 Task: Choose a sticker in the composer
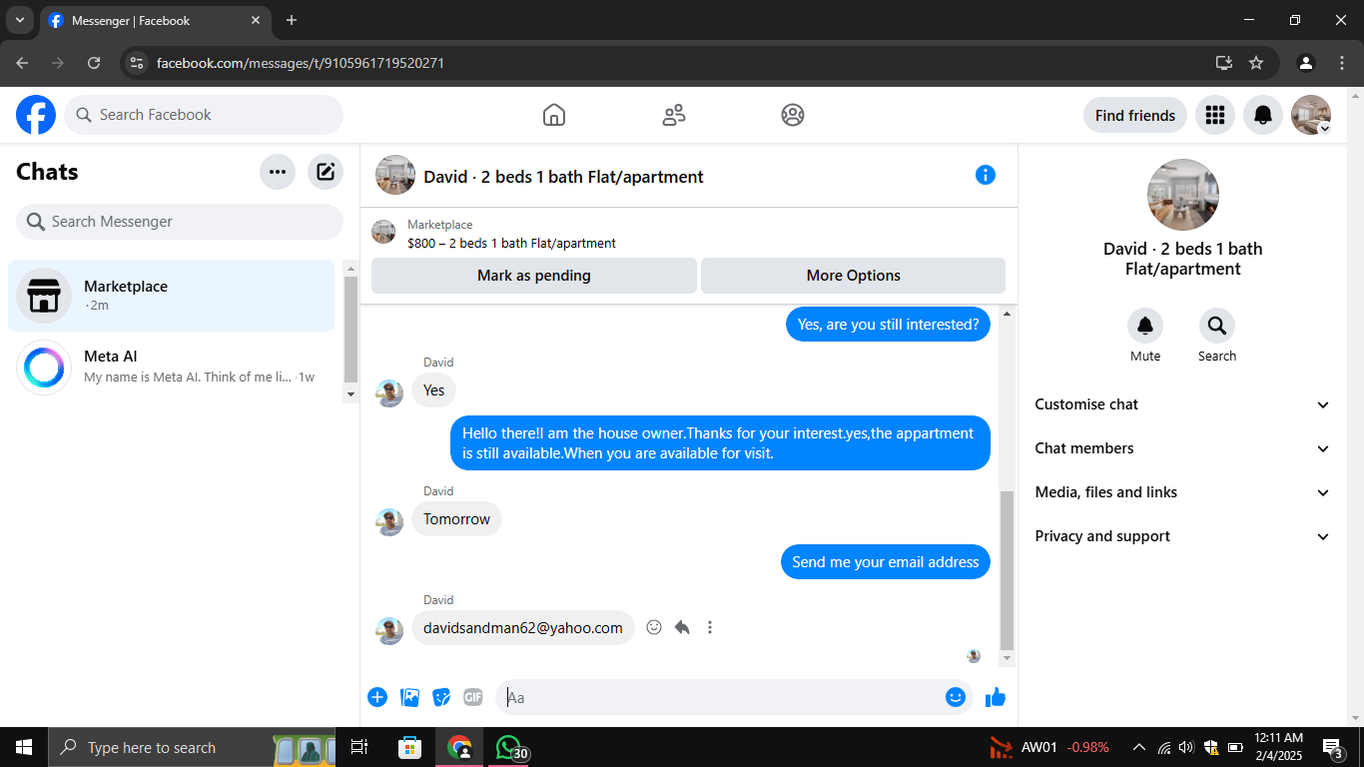click(441, 697)
